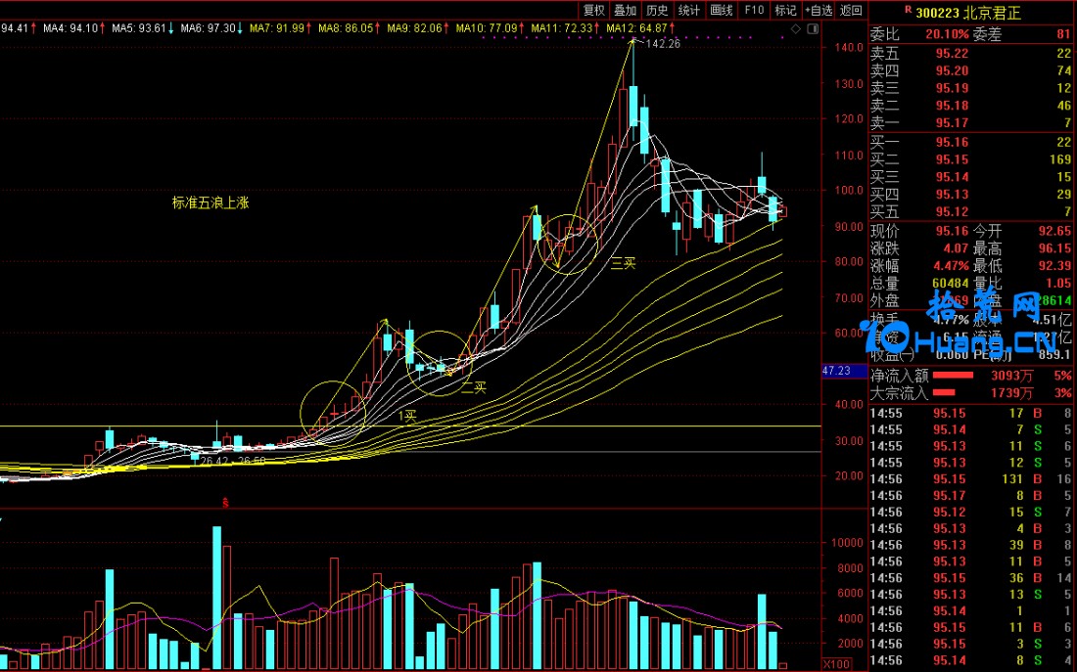
Task: Click the tallest cyan volume bar
Action: pos(217,598)
